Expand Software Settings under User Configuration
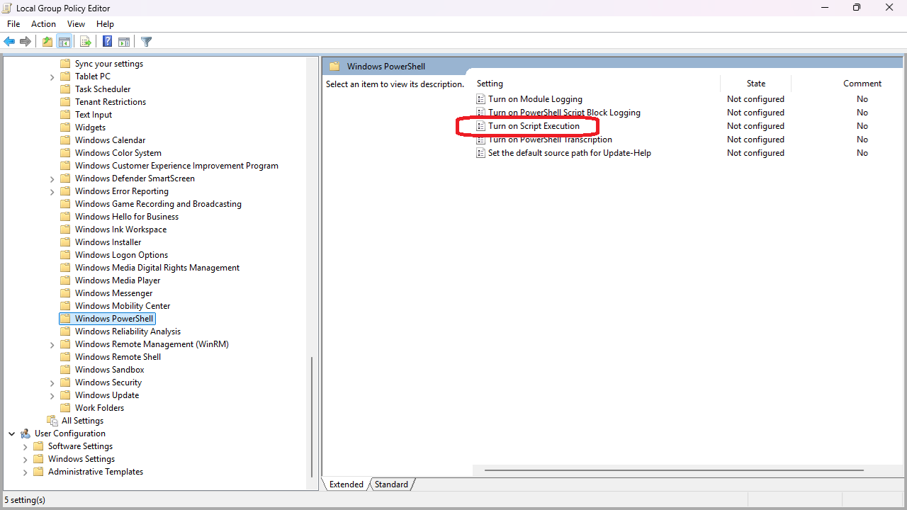 coord(26,447)
